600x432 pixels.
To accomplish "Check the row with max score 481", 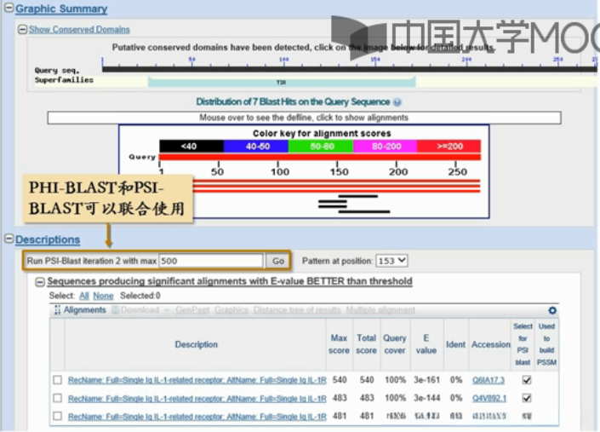I will pos(57,416).
